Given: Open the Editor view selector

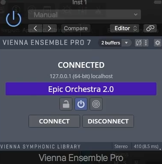Looking at the screenshot, I should pyautogui.click(x=125, y=28).
